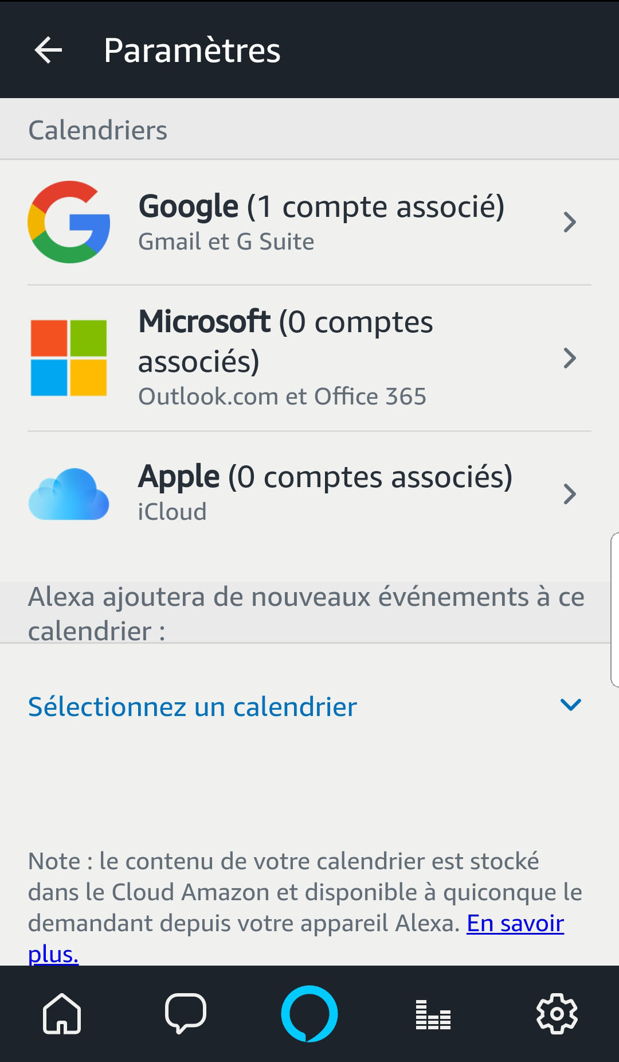Viewport: 619px width, 1062px height.
Task: Grab the scroll handle on right edge
Action: click(614, 609)
